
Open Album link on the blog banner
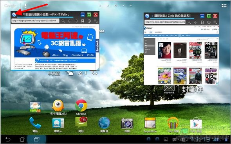coord(56,55)
